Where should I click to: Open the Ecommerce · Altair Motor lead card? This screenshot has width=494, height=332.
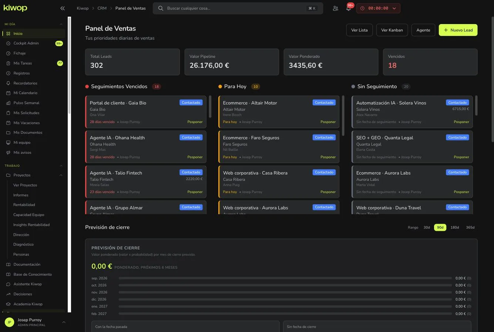click(x=279, y=112)
